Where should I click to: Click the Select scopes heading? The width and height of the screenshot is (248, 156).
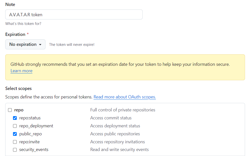coord(18,88)
